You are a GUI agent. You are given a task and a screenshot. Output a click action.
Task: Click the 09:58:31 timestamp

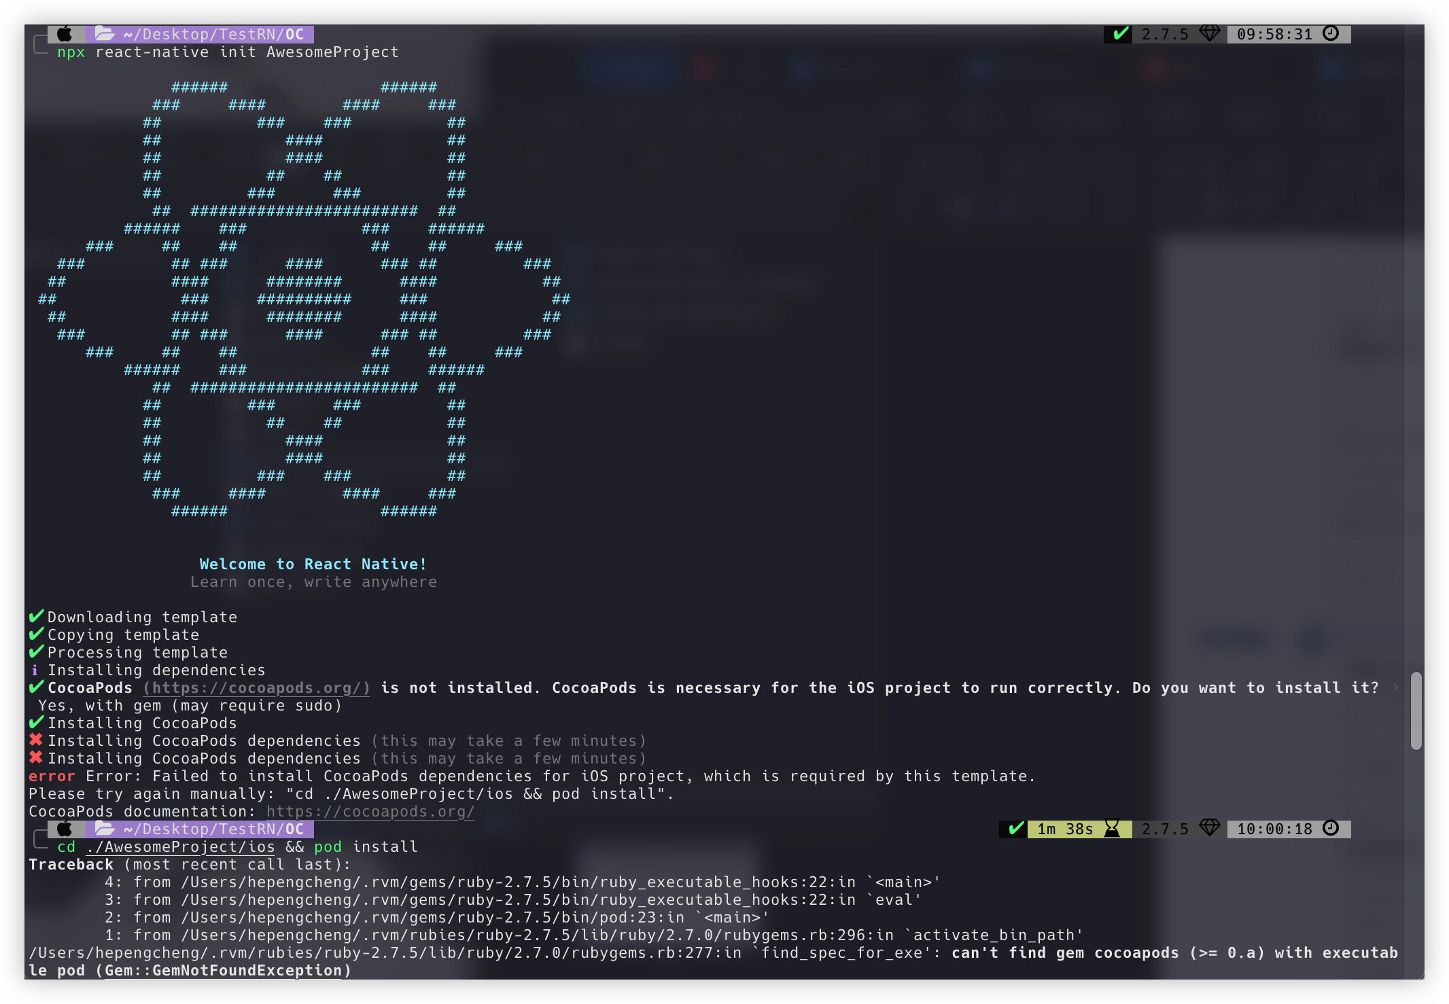pyautogui.click(x=1275, y=35)
